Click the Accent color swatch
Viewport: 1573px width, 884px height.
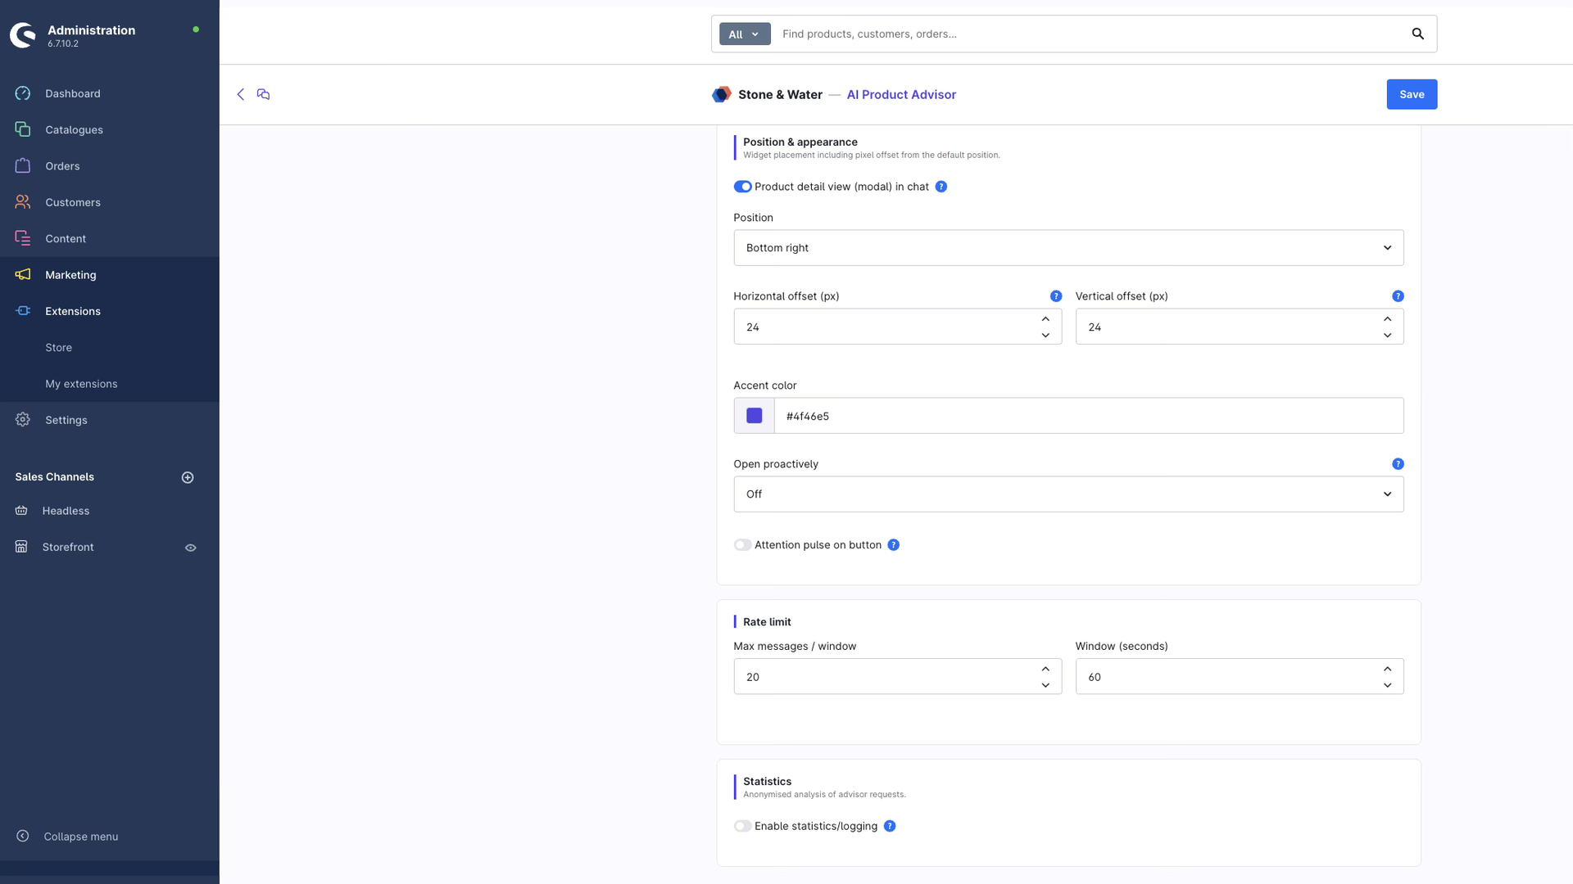pyautogui.click(x=754, y=416)
